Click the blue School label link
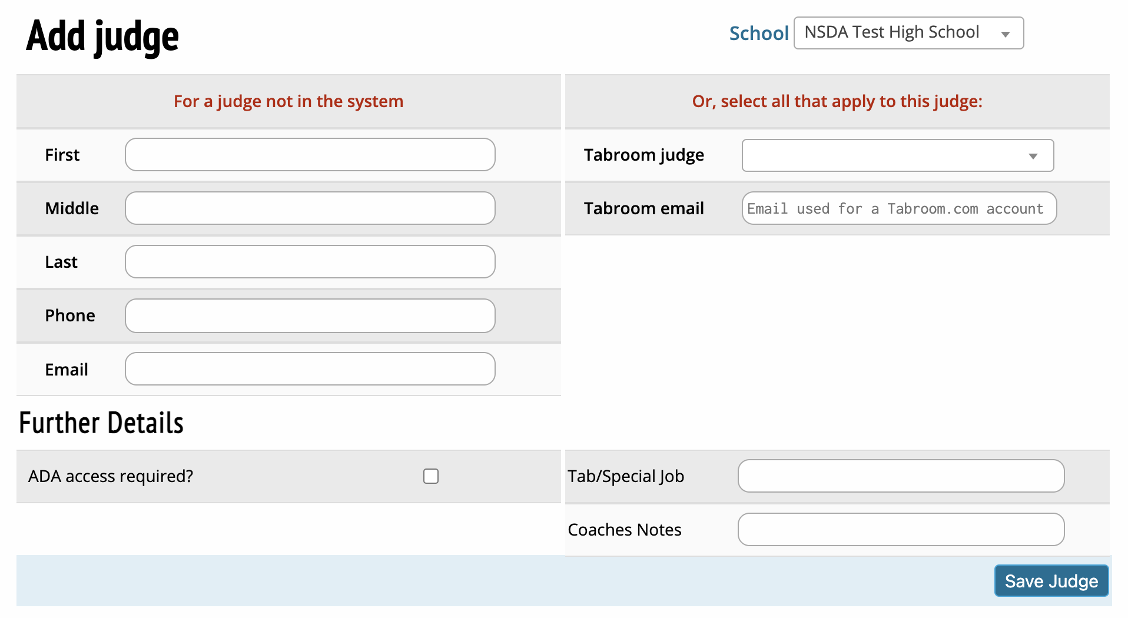 758,34
